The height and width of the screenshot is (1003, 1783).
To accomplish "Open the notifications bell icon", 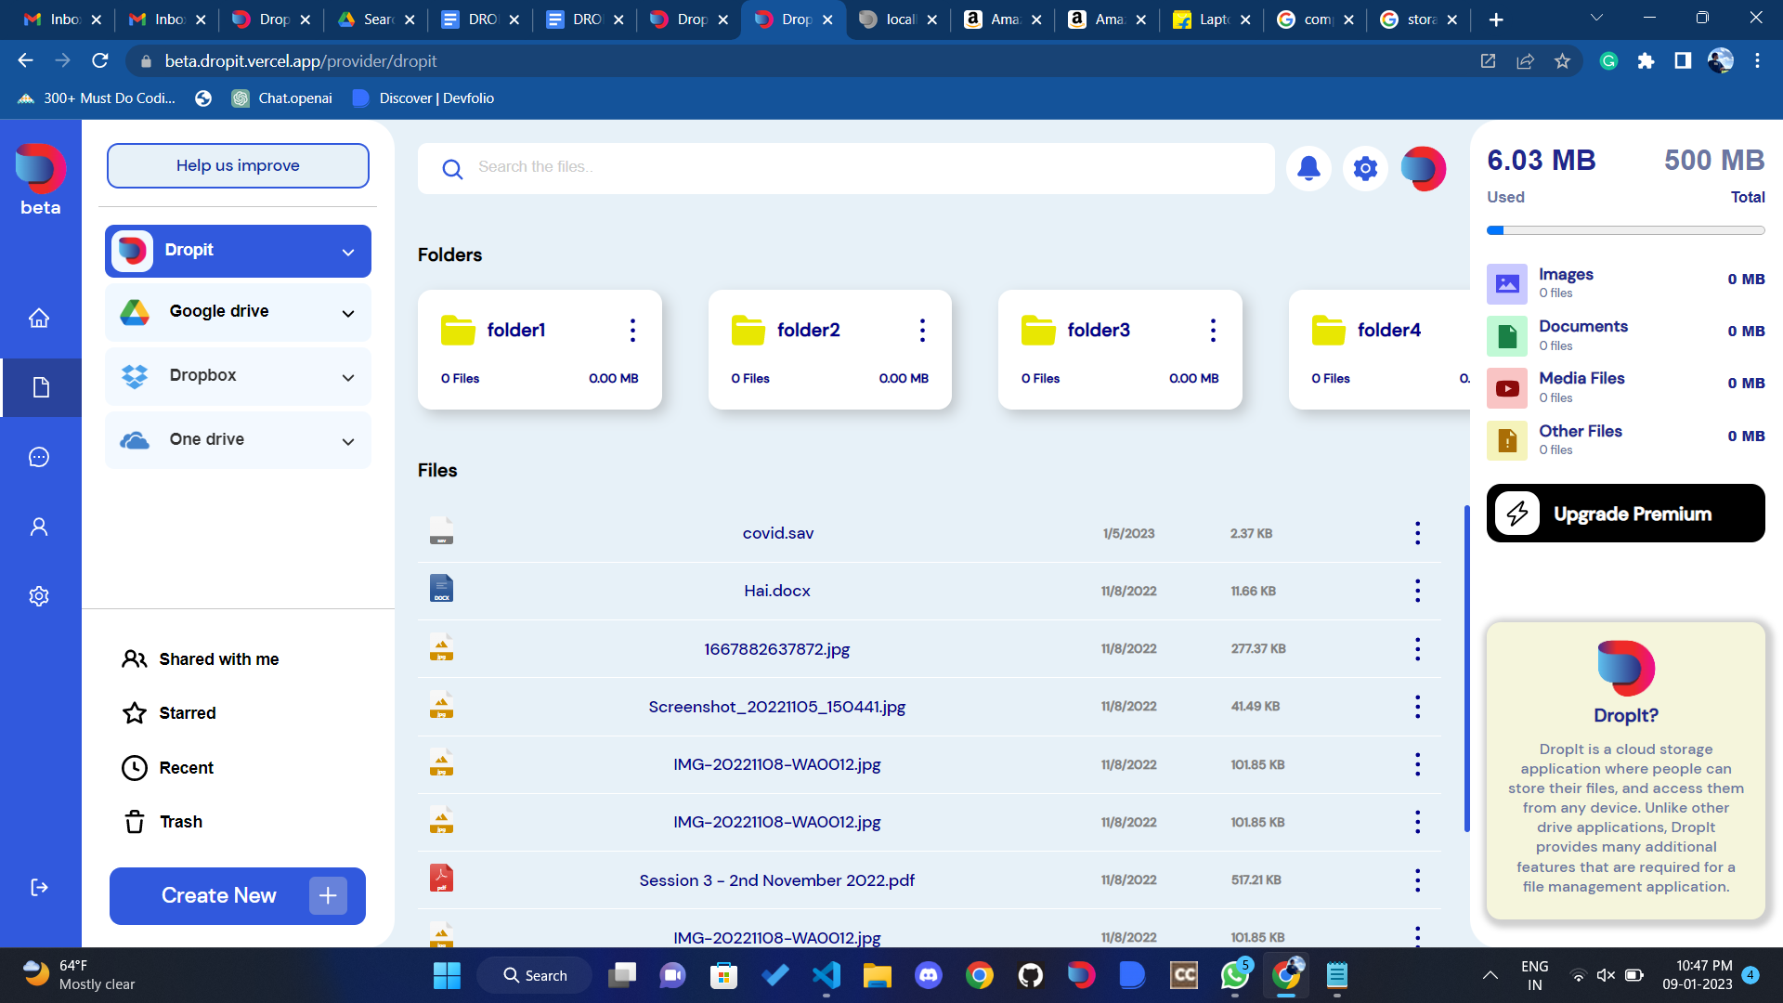I will (x=1308, y=168).
